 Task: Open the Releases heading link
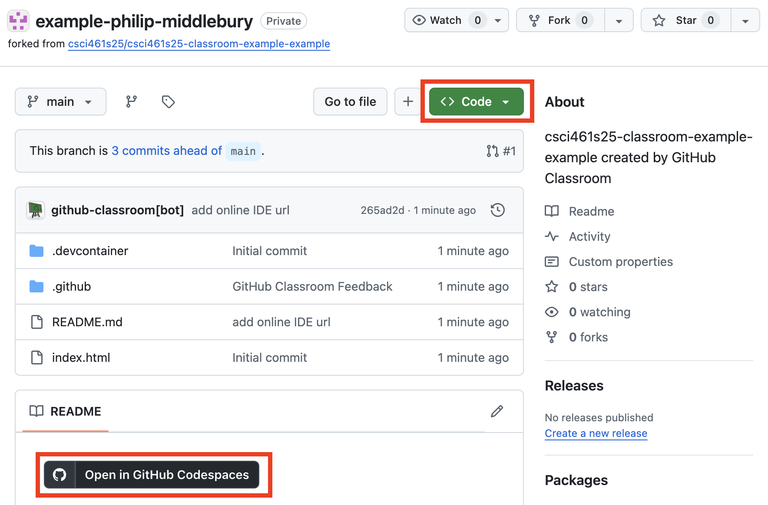[x=574, y=386]
